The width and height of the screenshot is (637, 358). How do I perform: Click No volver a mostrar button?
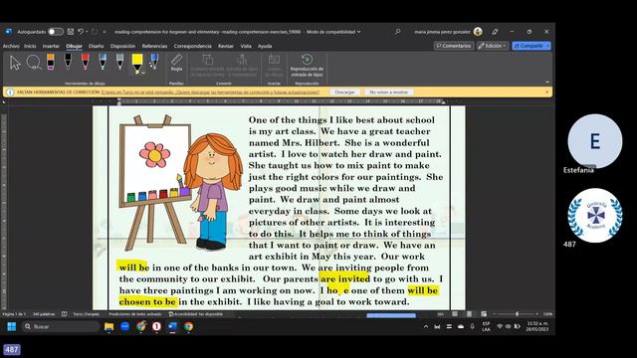[x=388, y=92]
